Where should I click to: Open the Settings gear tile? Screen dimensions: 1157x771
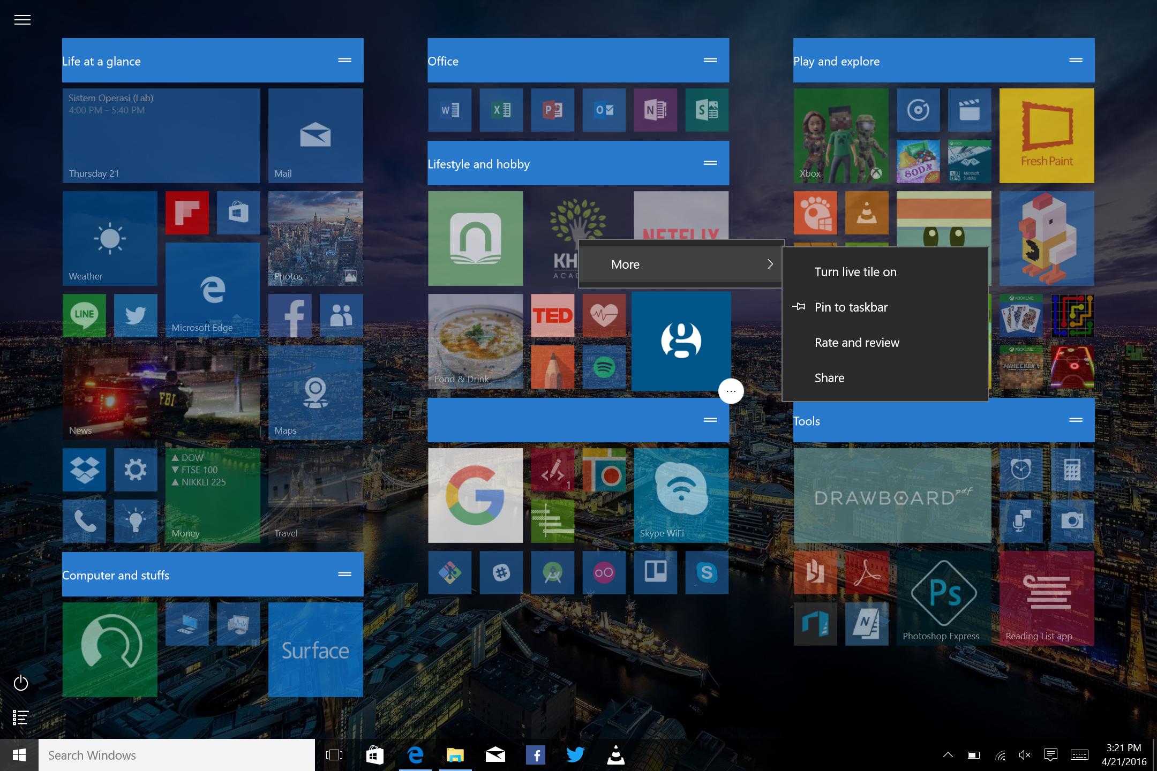click(x=136, y=470)
